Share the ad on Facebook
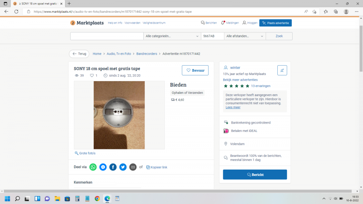 click(113, 167)
